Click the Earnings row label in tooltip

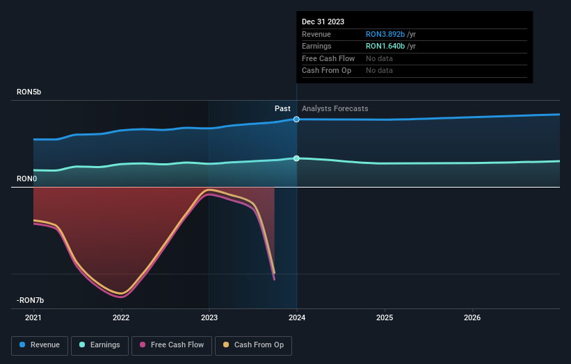pyautogui.click(x=316, y=46)
